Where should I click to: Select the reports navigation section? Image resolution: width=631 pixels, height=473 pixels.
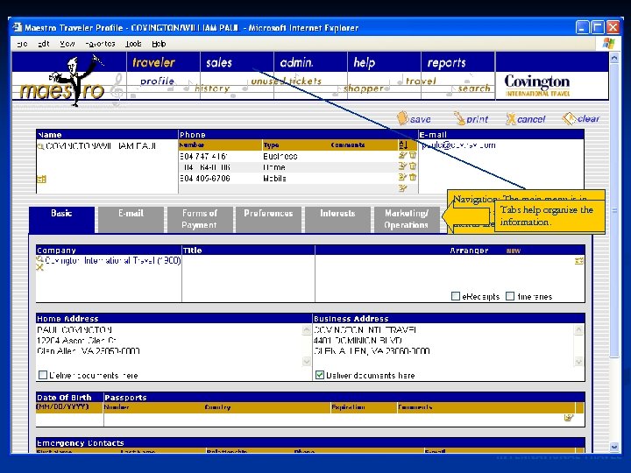(x=446, y=62)
